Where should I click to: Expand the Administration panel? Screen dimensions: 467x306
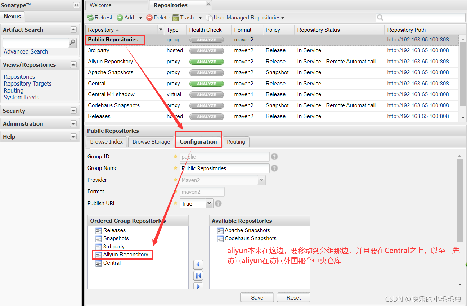[x=73, y=124]
